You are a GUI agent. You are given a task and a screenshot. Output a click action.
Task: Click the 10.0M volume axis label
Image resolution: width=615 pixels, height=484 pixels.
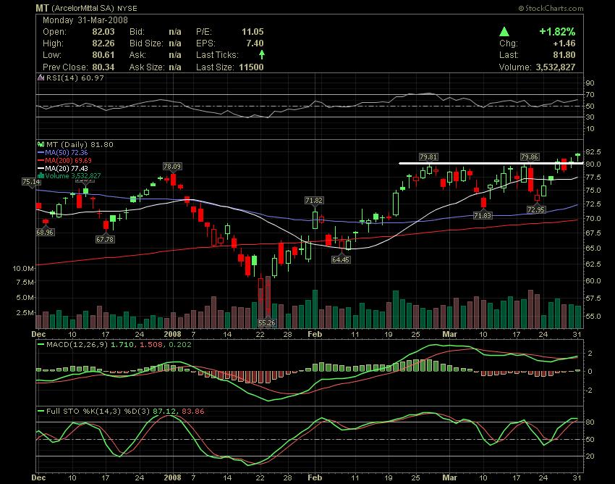click(23, 269)
